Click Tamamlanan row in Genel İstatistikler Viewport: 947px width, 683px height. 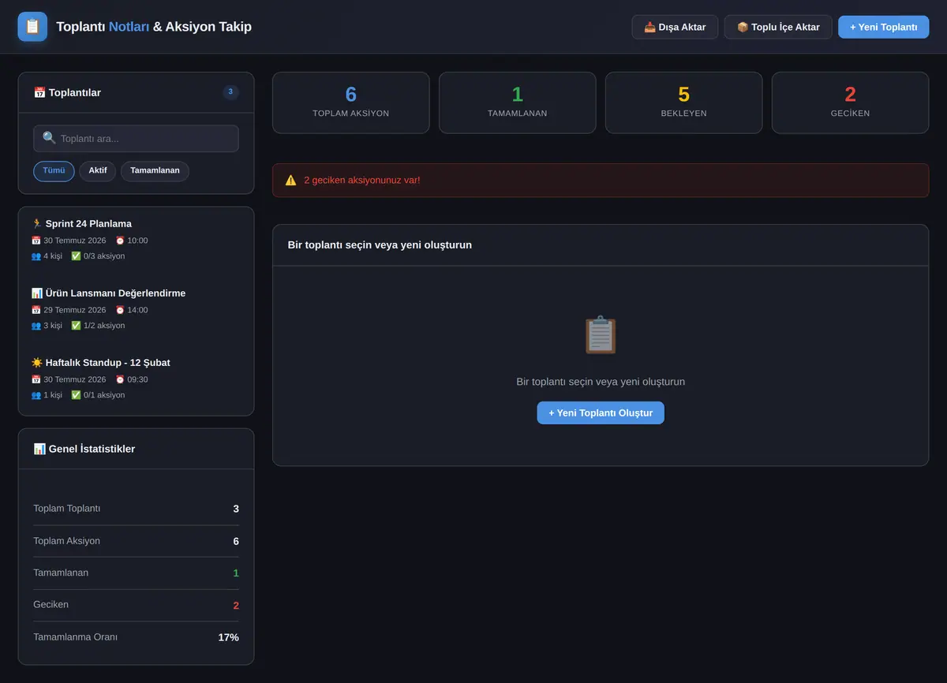136,573
